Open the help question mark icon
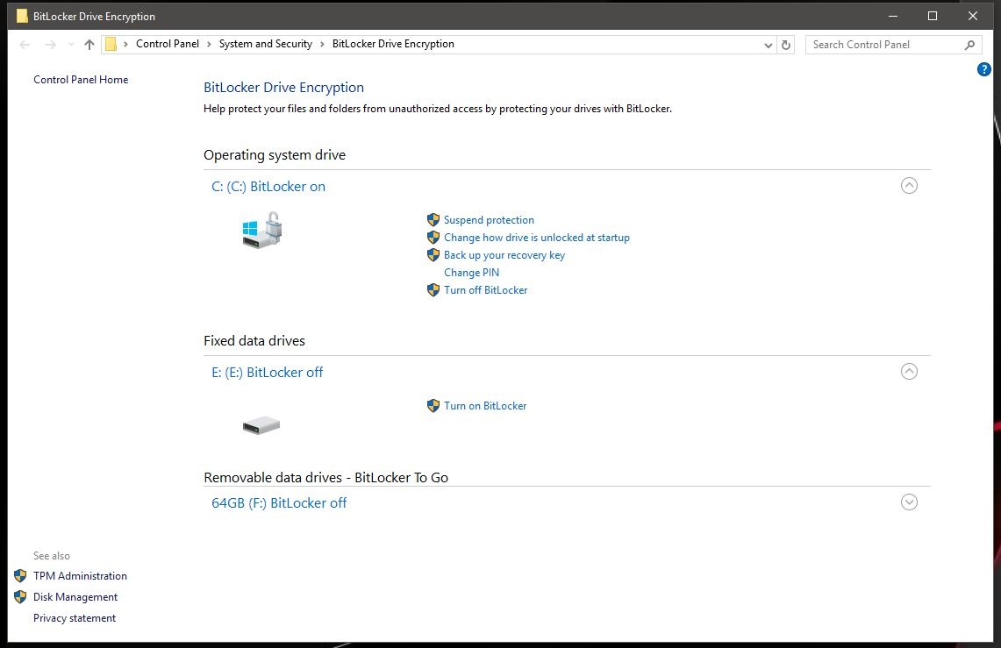 [983, 69]
